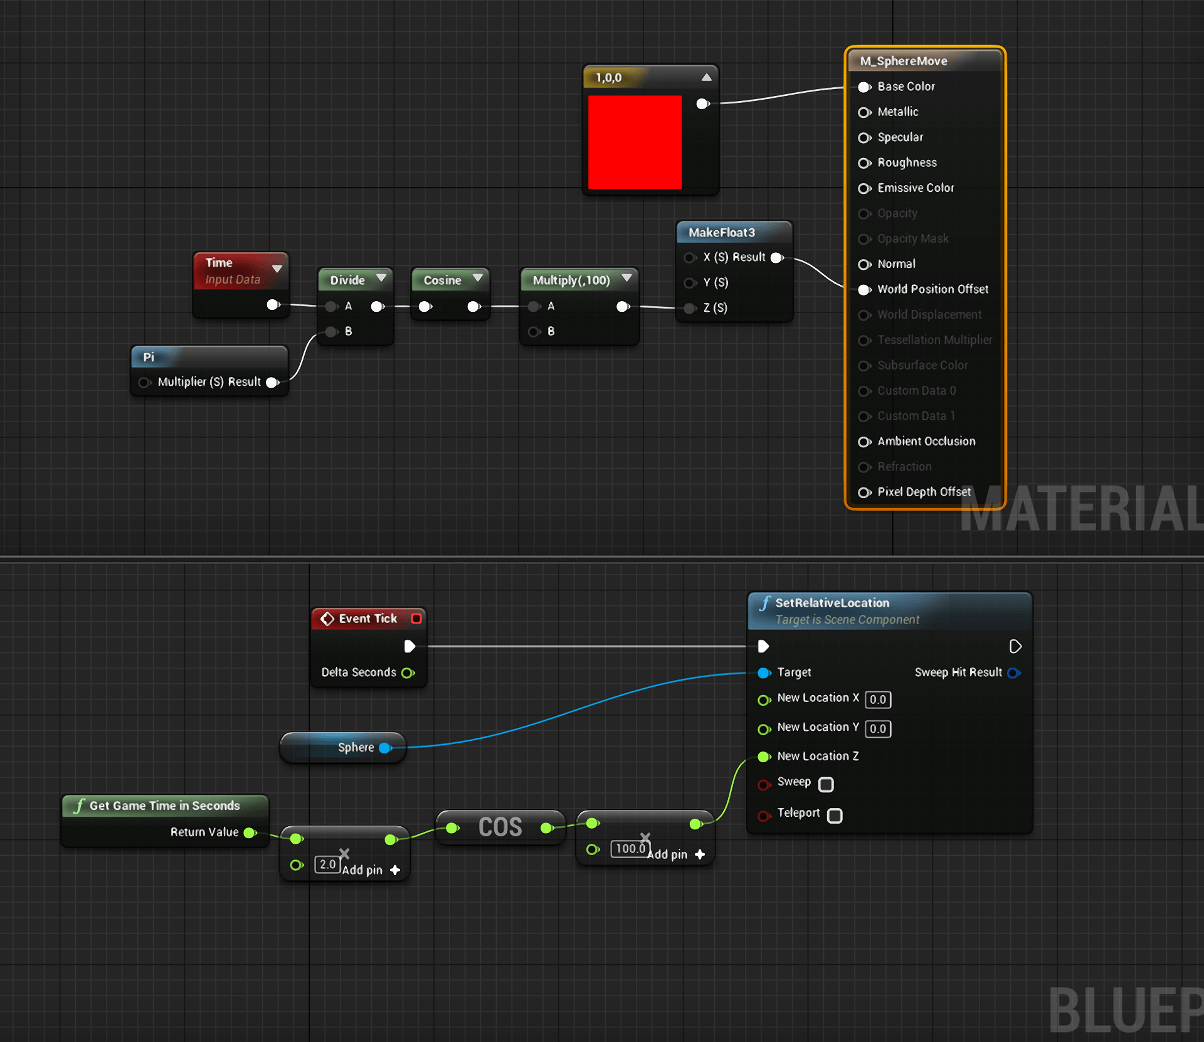The image size is (1204, 1042).
Task: Click the COS node input pin
Action: click(452, 828)
